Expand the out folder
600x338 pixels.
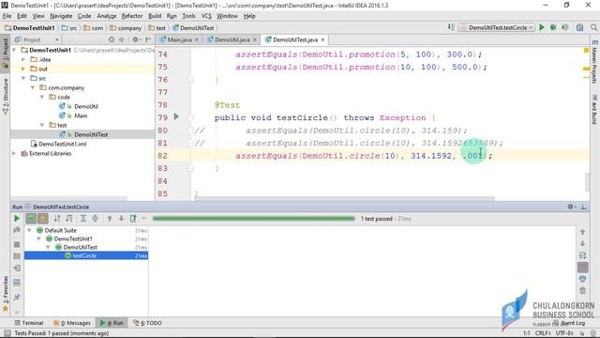click(23, 69)
